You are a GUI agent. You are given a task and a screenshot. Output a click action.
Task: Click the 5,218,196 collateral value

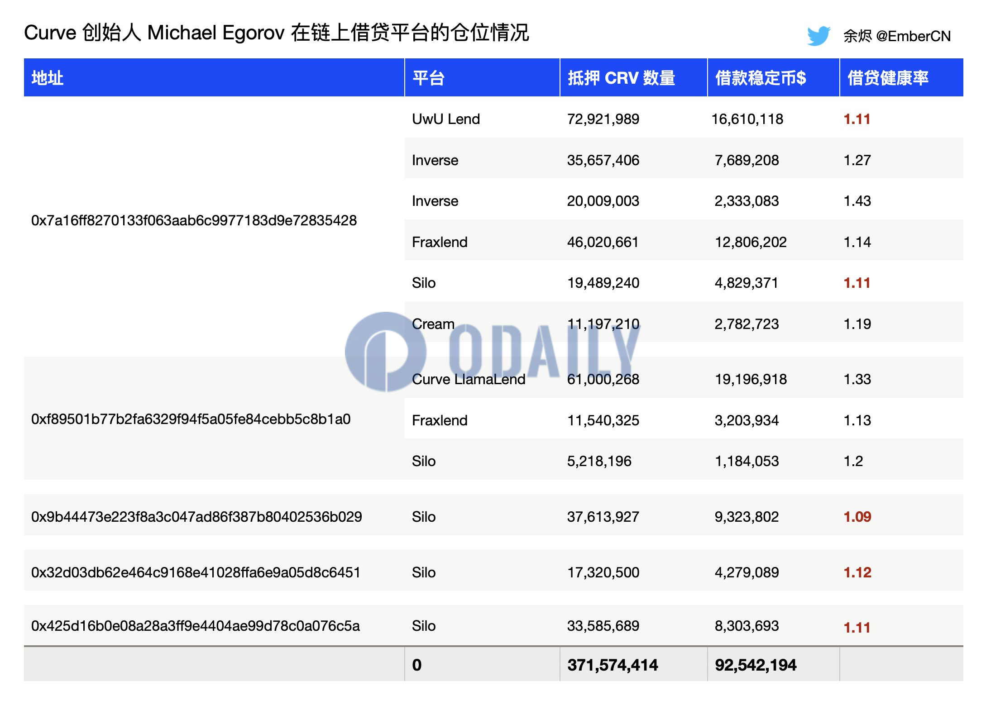click(599, 461)
